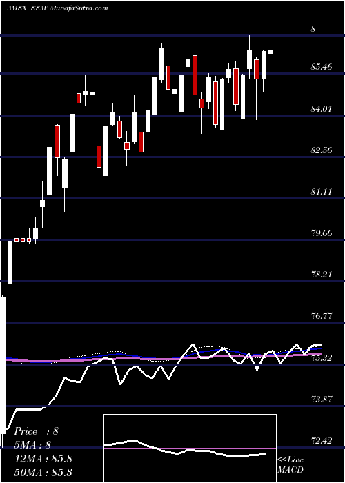The height and width of the screenshot is (483, 345).
Task: Click the 85.46 price axis label
Action: 322,66
